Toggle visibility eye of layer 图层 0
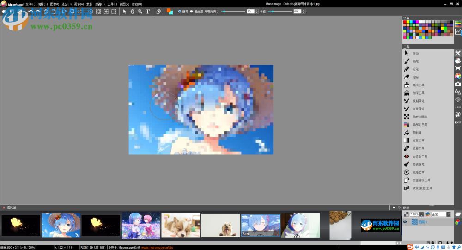This screenshot has width=462, height=250. tap(405, 222)
